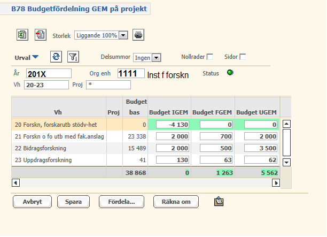The height and width of the screenshot is (237, 327).
Task: Export the report to Excel
Action: [22, 35]
